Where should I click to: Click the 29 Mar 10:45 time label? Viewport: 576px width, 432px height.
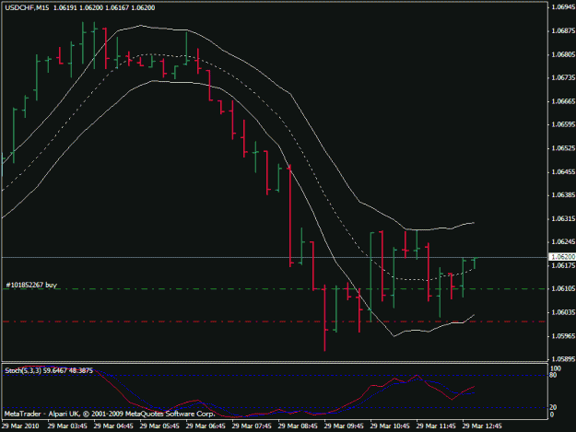pos(390,426)
